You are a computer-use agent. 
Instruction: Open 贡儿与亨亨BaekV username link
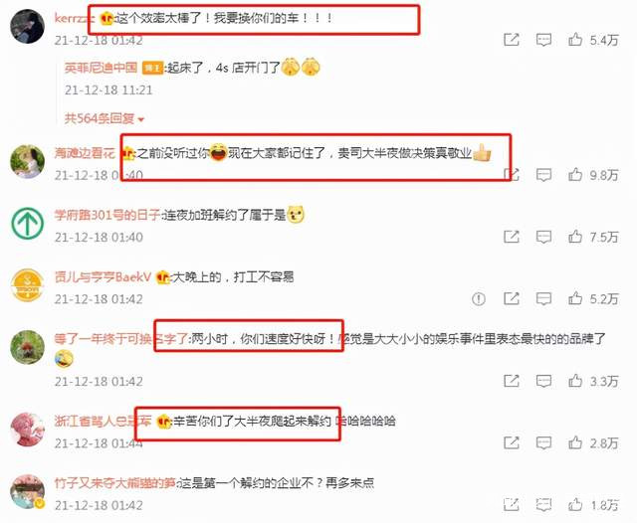tap(103, 277)
